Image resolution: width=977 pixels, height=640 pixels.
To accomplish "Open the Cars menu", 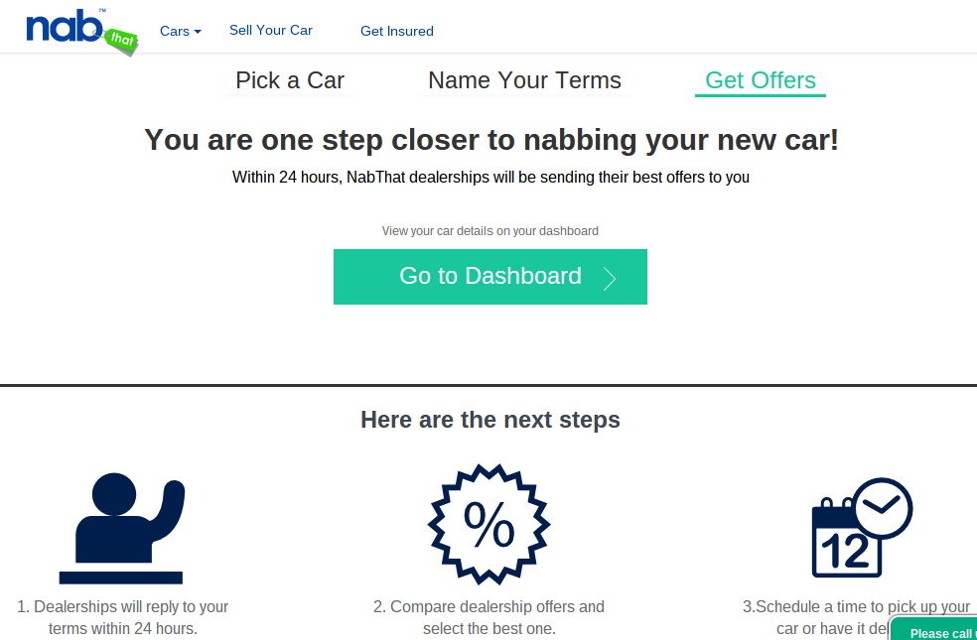I will tap(181, 31).
